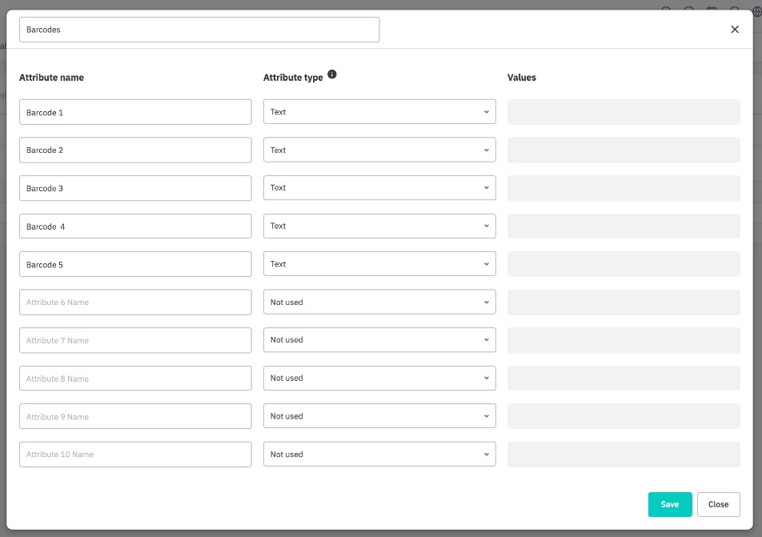Focus the Barcodes group name field
The height and width of the screenshot is (537, 762).
click(x=199, y=30)
